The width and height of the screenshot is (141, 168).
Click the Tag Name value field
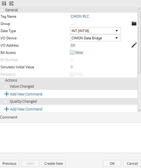pyautogui.click(x=80, y=16)
